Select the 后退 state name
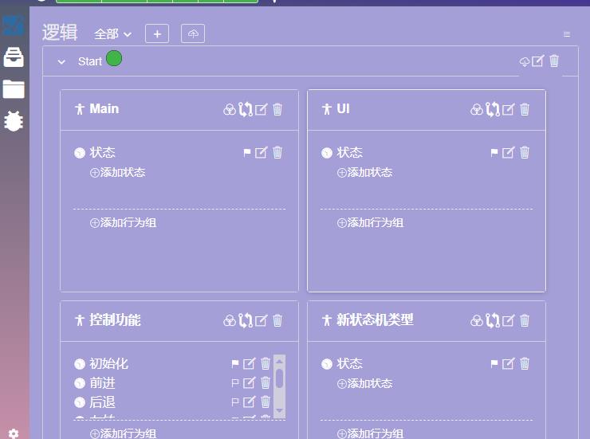 [x=102, y=402]
